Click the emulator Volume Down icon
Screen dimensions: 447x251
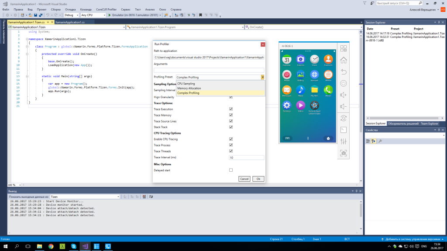[343, 106]
